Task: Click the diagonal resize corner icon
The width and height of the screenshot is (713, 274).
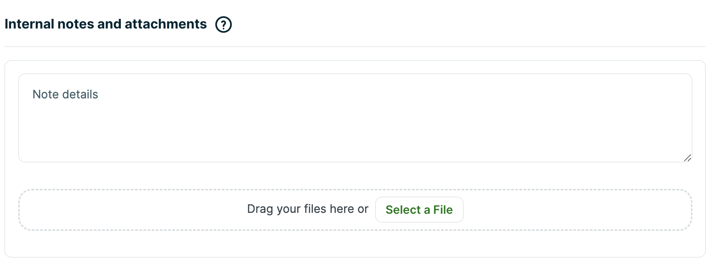Action: [687, 158]
